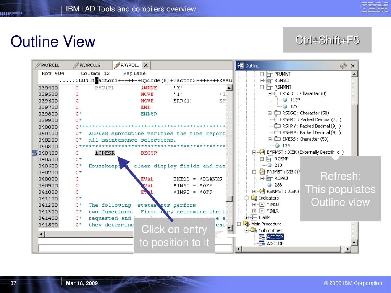Expand the *IN50 indicator node
391x293 pixels.
(254, 204)
